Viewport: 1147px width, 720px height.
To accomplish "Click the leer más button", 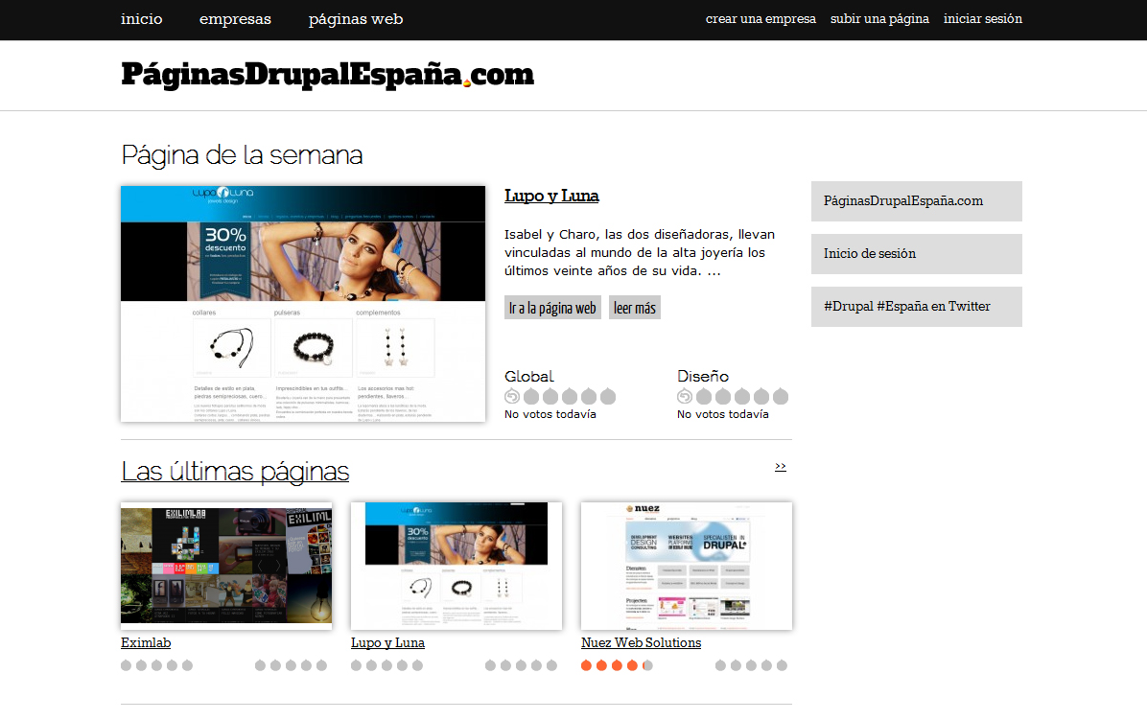I will (635, 308).
